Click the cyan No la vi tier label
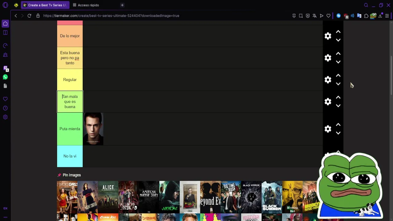 click(x=70, y=156)
